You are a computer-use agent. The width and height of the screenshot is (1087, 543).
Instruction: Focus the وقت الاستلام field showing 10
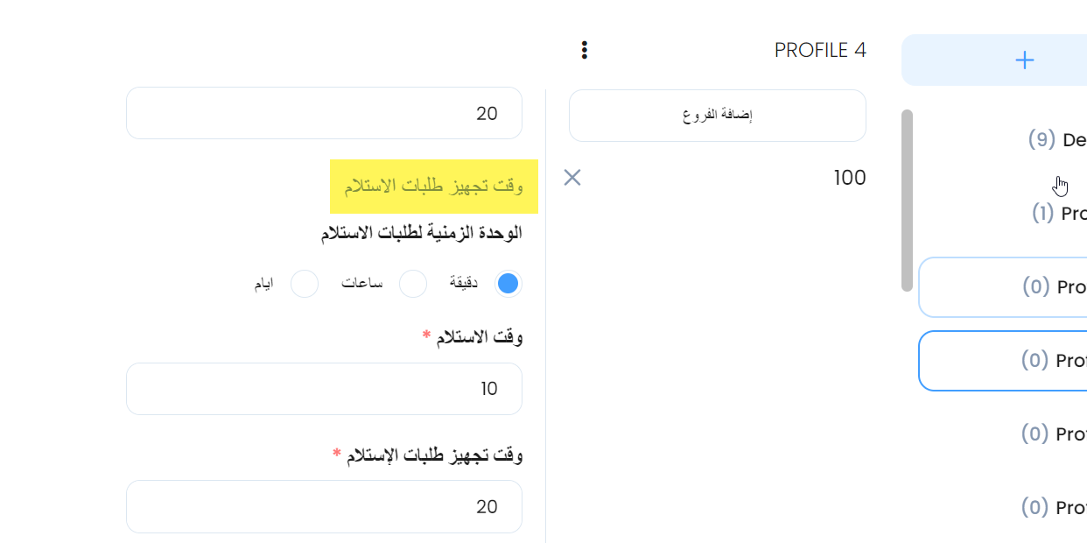click(x=324, y=389)
